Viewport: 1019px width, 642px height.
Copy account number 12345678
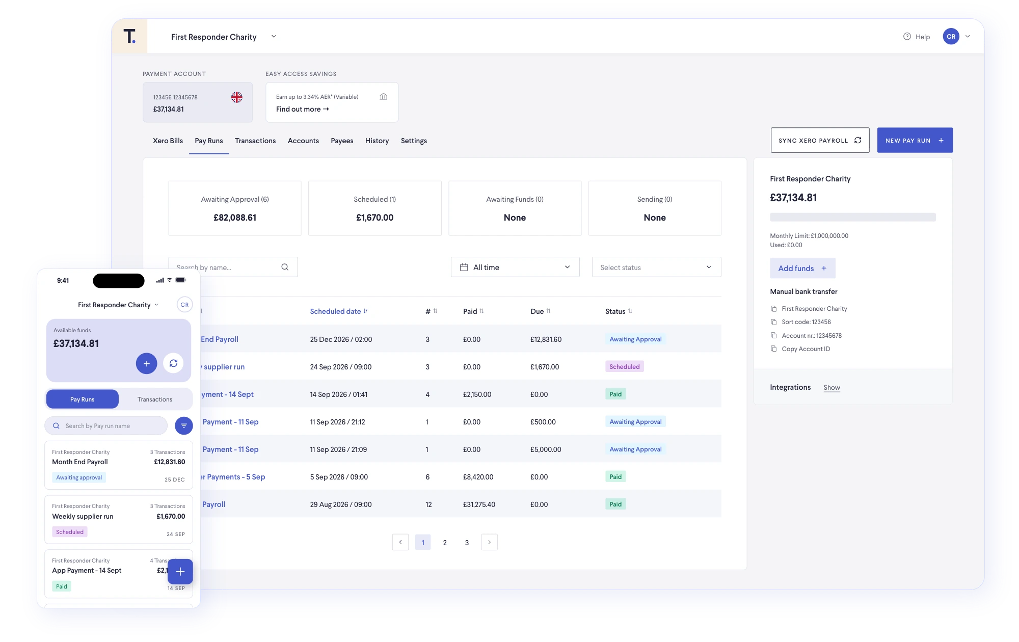coord(773,335)
